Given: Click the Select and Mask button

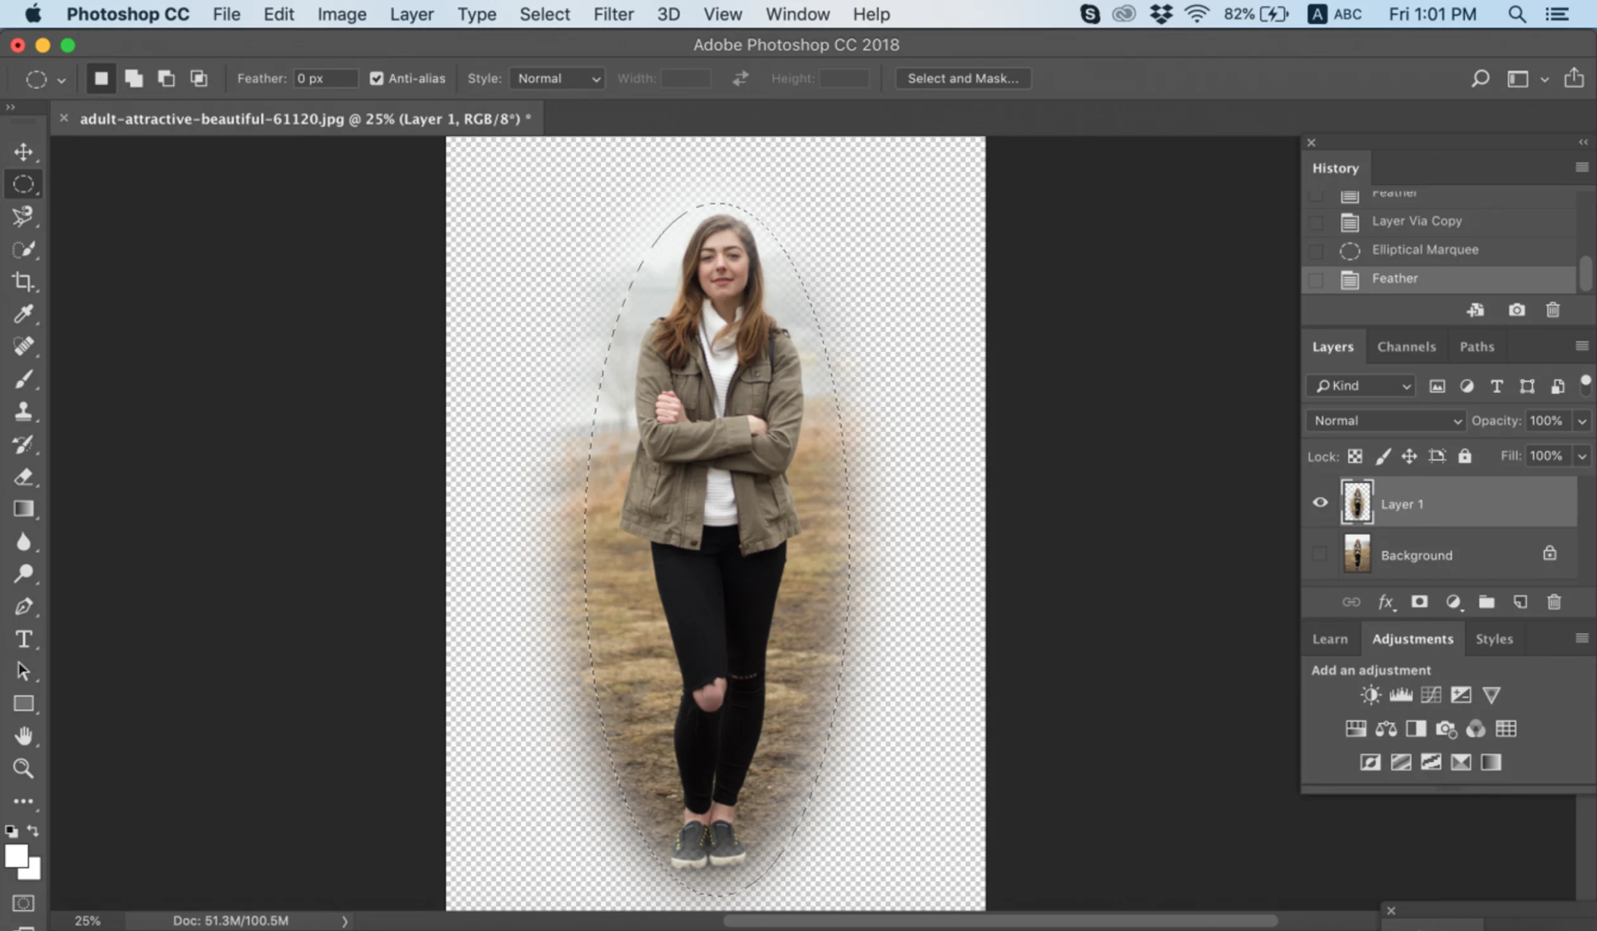Looking at the screenshot, I should click(963, 77).
